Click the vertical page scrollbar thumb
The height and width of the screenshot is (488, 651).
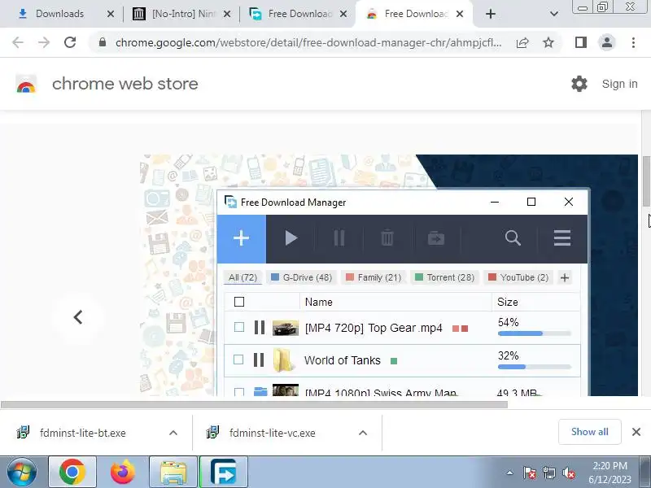[646, 181]
